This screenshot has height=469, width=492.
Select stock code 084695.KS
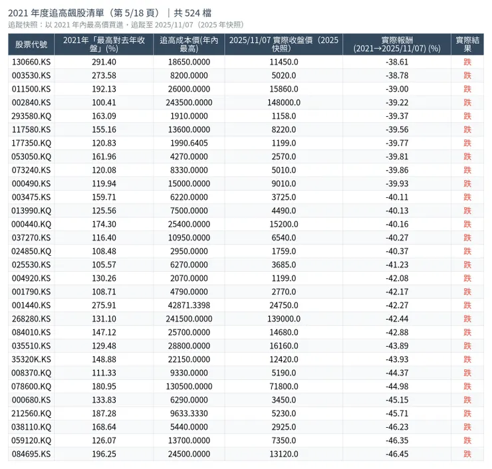[31, 454]
